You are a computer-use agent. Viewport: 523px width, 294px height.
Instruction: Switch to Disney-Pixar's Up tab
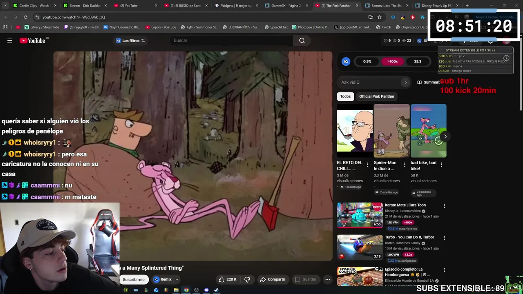pyautogui.click(x=437, y=6)
